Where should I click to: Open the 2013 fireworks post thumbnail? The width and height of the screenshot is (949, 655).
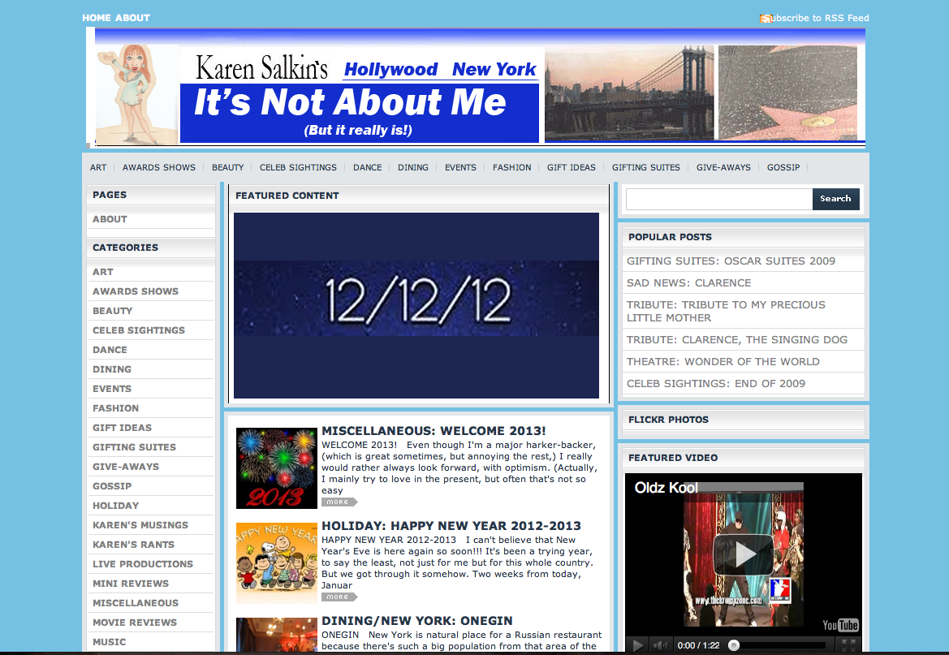[277, 468]
